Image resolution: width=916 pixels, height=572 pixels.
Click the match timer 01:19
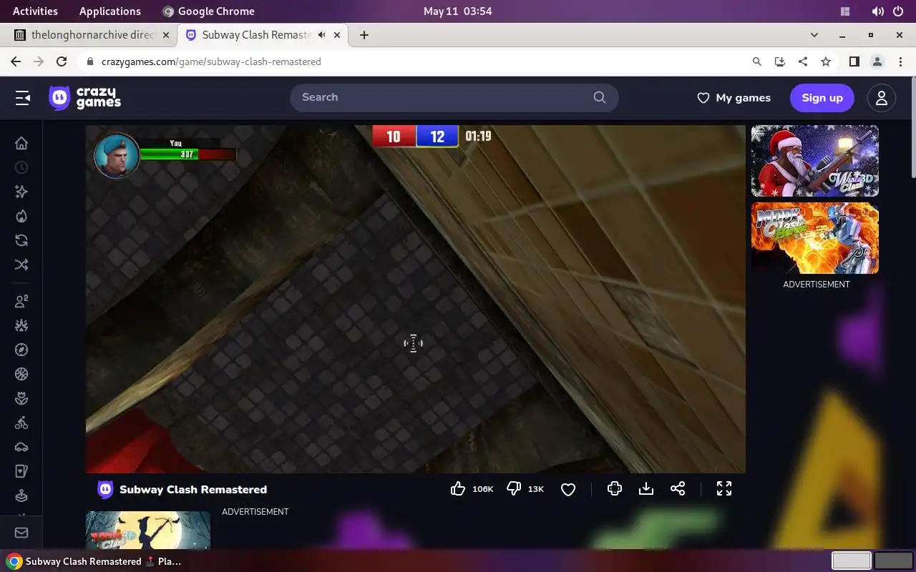tap(478, 136)
